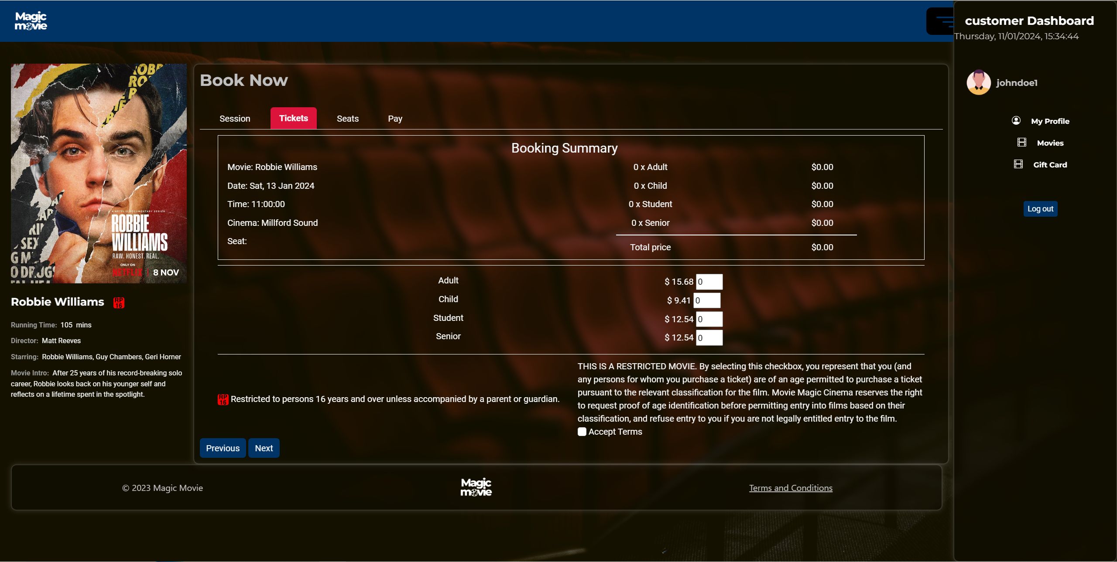The height and width of the screenshot is (562, 1117).
Task: Click the My Profile user icon
Action: coord(1016,121)
